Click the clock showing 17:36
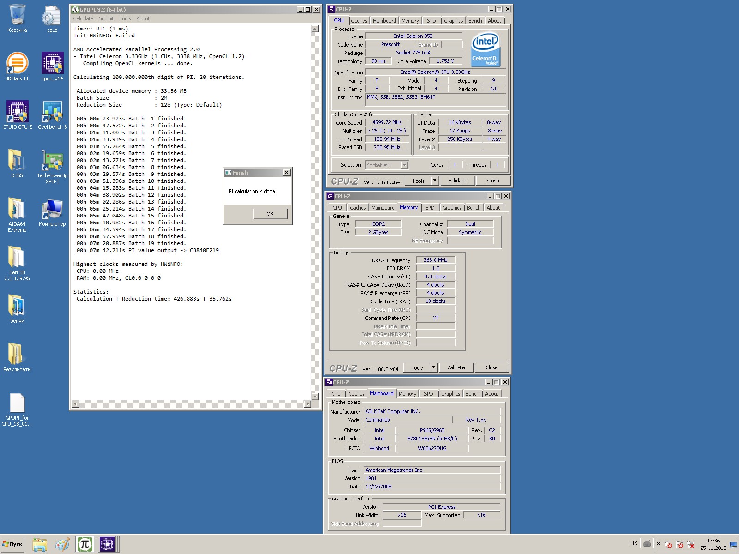This screenshot has height=554, width=739. click(x=713, y=541)
